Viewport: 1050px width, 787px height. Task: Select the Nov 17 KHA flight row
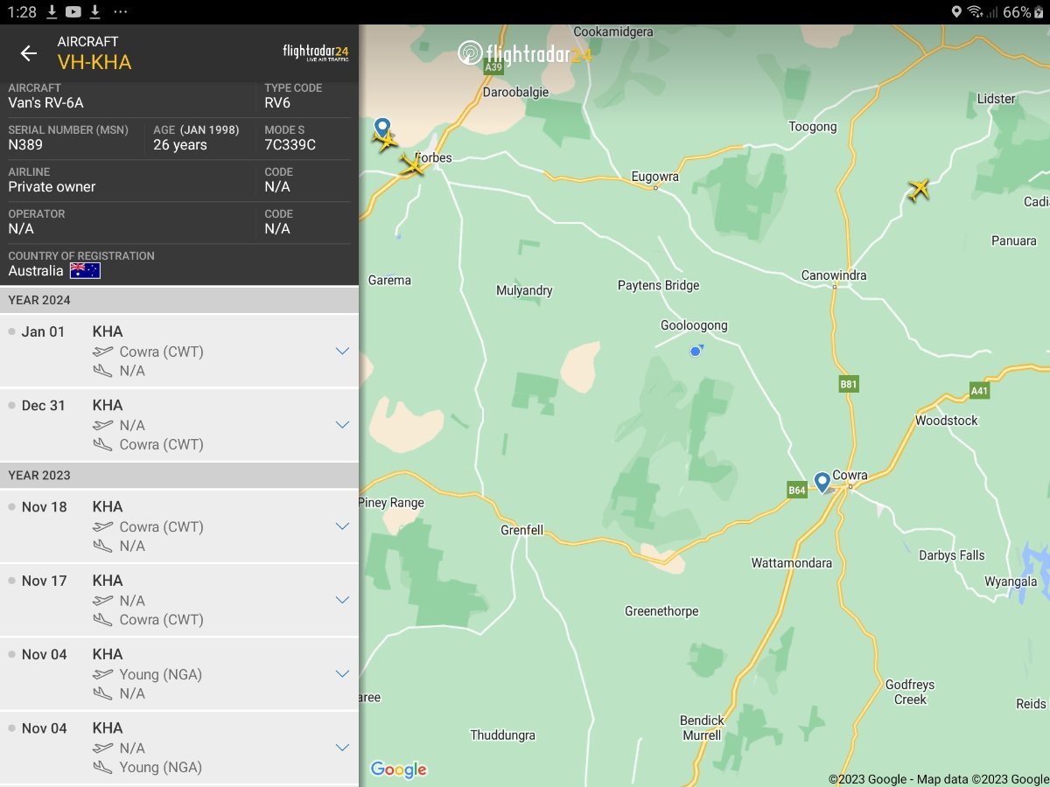(179, 600)
